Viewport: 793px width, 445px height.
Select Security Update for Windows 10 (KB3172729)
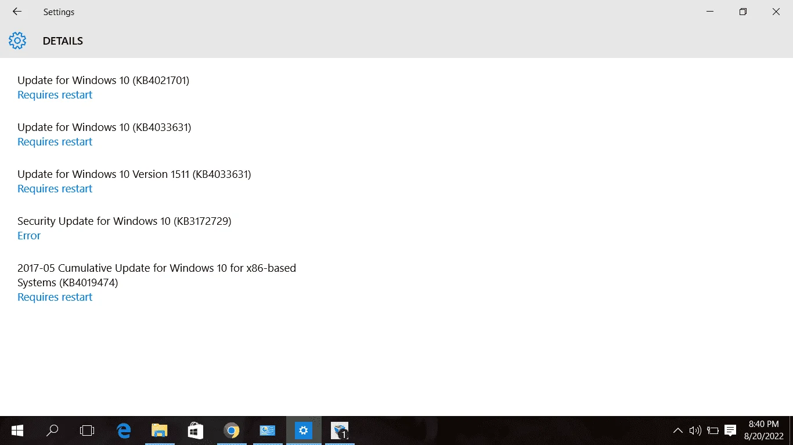(x=124, y=221)
